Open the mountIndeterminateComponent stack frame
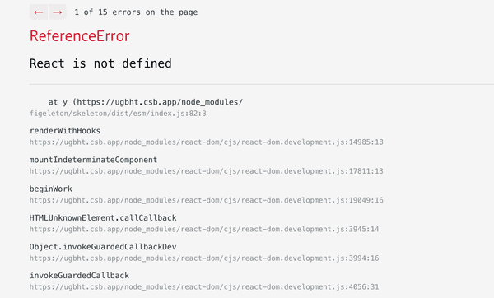 93,160
